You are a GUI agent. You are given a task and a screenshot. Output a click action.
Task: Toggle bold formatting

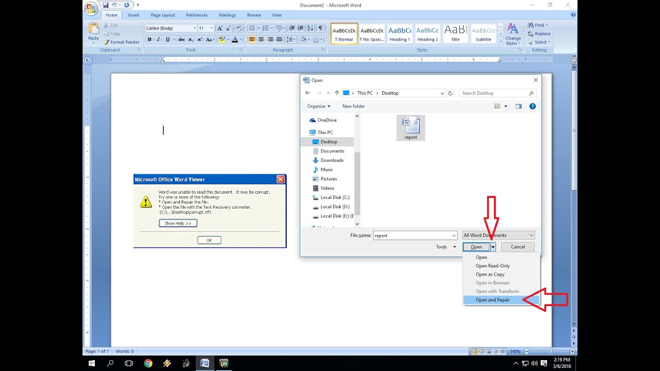click(150, 39)
